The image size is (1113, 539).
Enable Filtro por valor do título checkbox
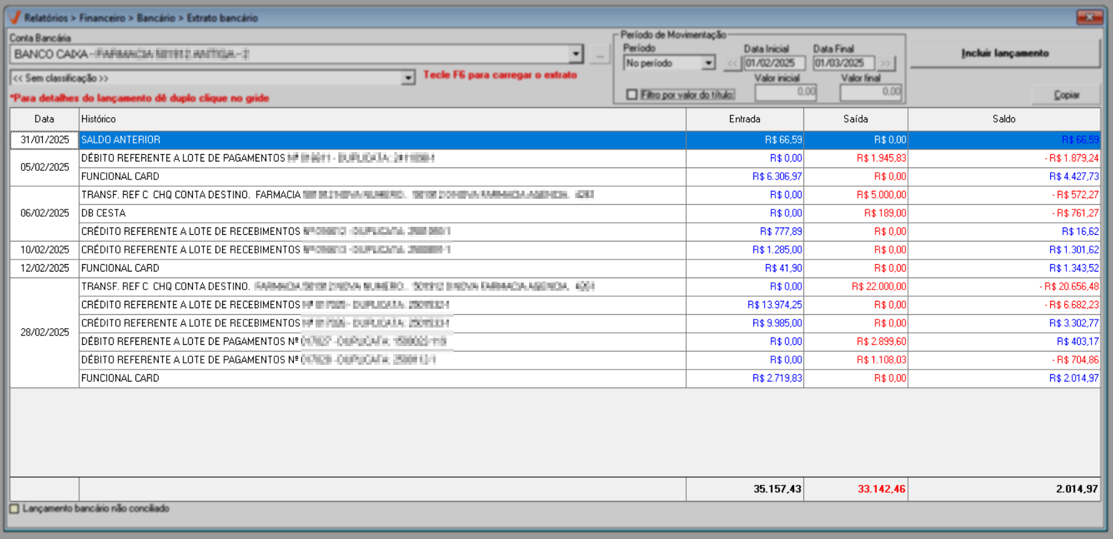(632, 95)
